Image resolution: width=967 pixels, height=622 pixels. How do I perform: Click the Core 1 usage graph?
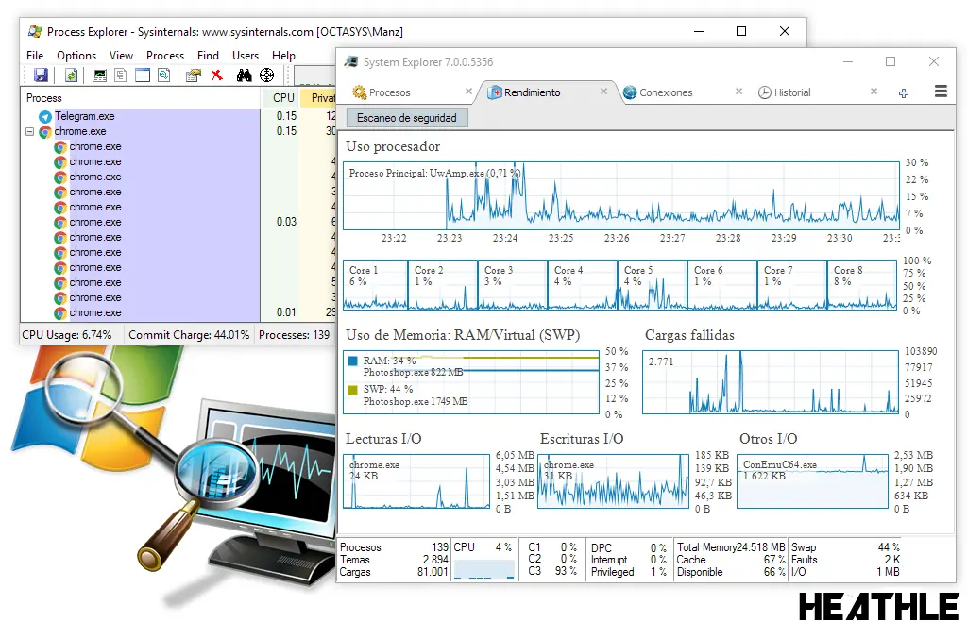pyautogui.click(x=375, y=285)
